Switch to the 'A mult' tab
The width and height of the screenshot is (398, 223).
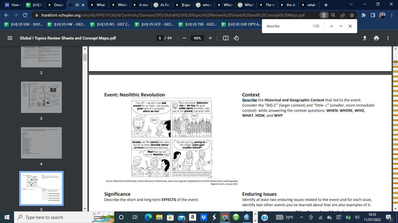click(140, 5)
